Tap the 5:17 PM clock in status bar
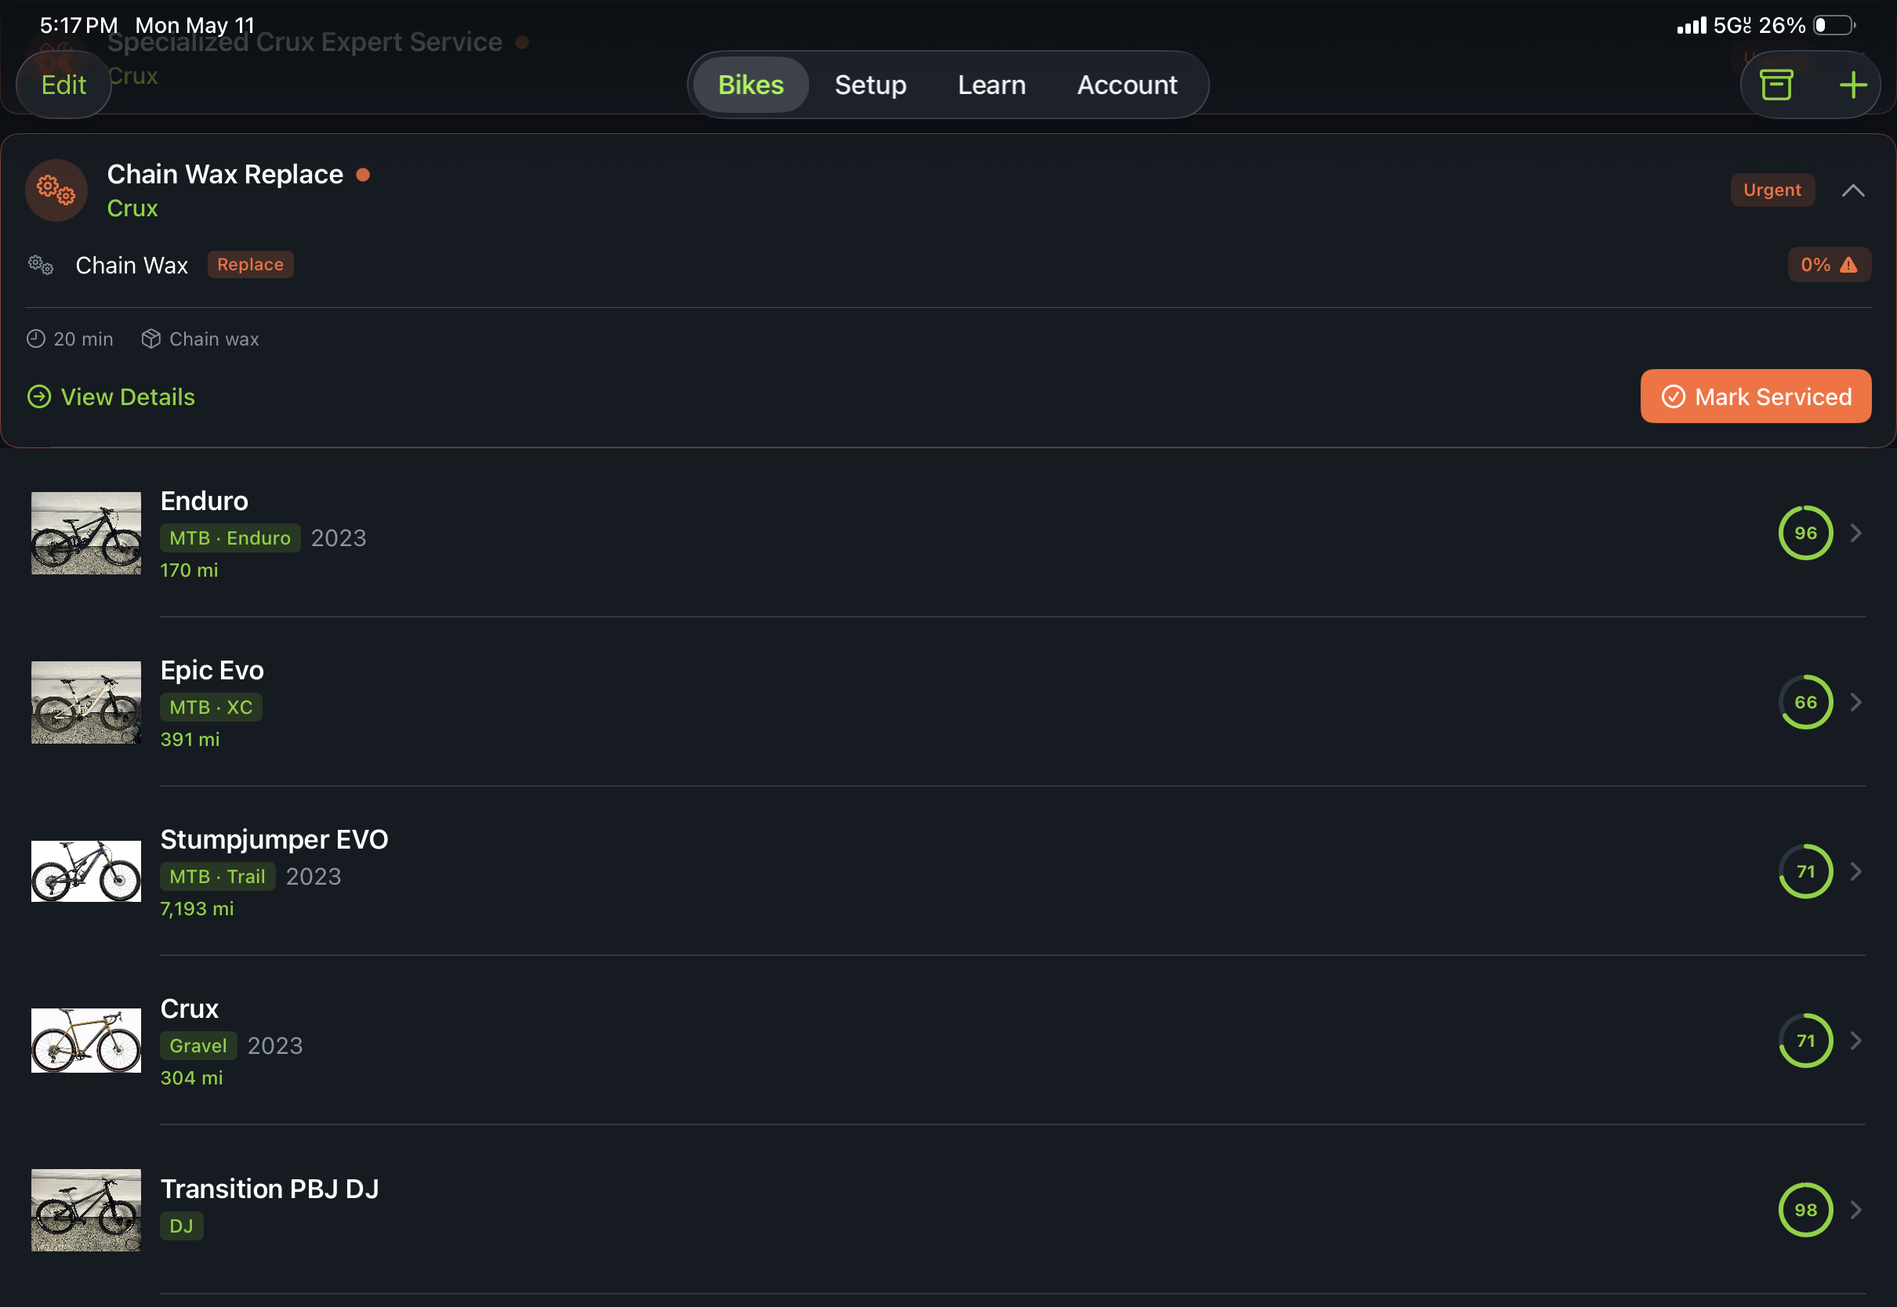Viewport: 1897px width, 1307px height. pyautogui.click(x=78, y=25)
